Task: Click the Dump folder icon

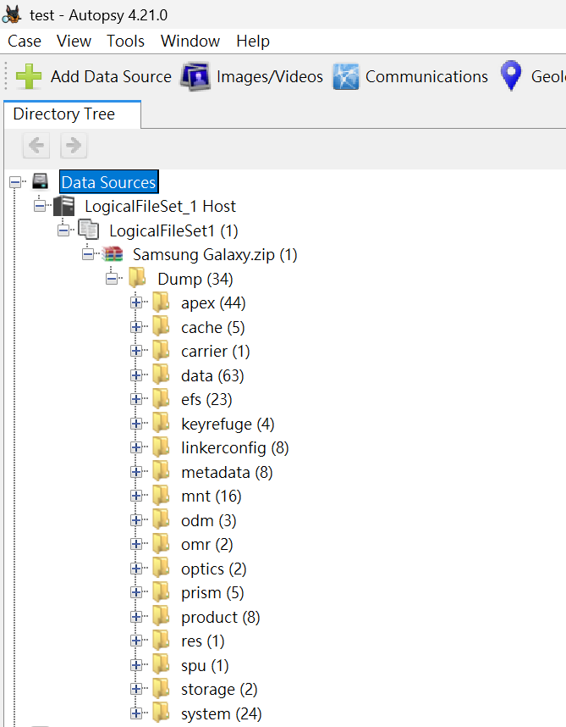Action: click(137, 278)
